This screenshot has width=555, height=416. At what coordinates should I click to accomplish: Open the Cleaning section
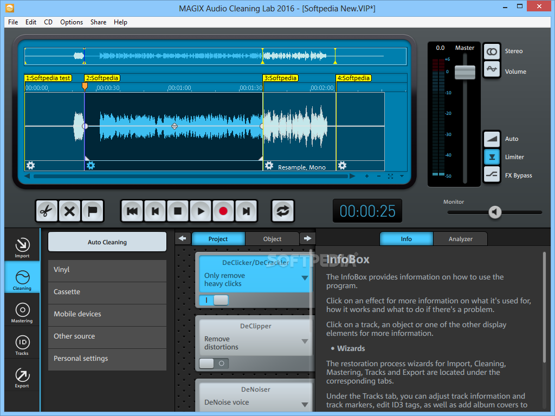coord(22,277)
